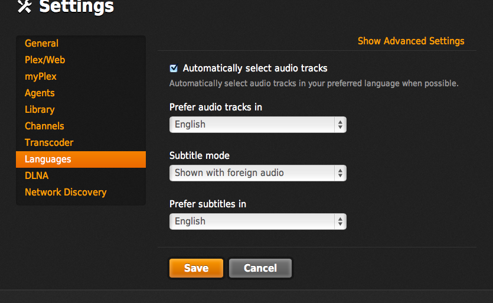Image resolution: width=493 pixels, height=303 pixels.
Task: Open the Subtitle mode dropdown
Action: (x=258, y=173)
